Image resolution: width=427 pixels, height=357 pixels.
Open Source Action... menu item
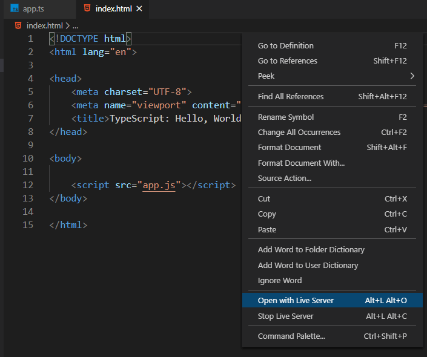[285, 178]
